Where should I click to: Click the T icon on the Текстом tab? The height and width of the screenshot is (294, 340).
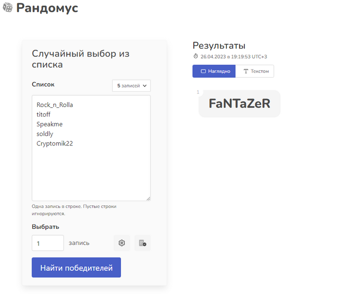[246, 71]
